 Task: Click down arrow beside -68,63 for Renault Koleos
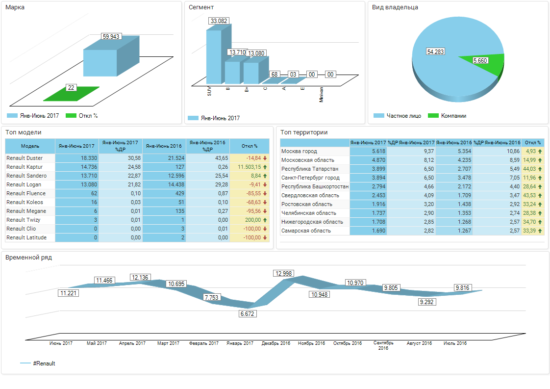265,202
